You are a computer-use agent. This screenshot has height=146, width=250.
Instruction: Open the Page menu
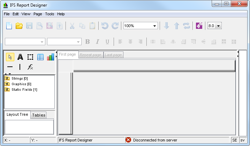pos(38,14)
